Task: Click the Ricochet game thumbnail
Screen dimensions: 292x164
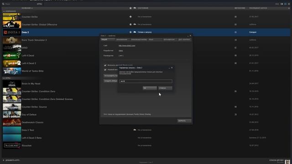Action: pyautogui.click(x=12, y=146)
